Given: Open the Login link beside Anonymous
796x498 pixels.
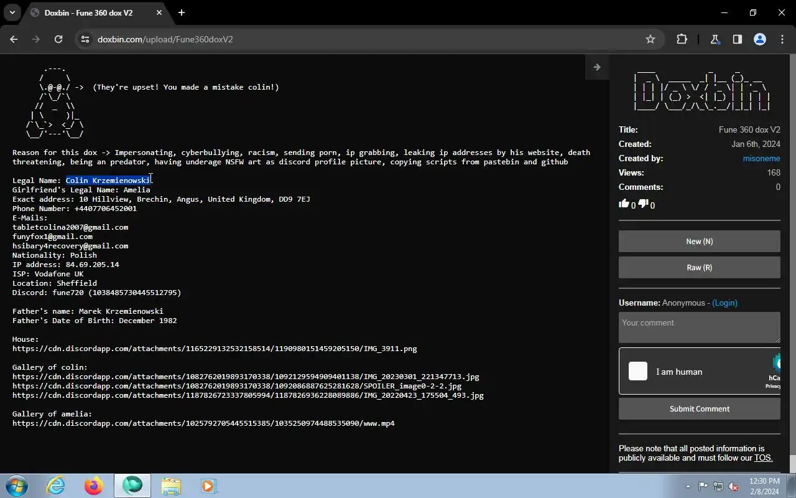Looking at the screenshot, I should click(x=724, y=303).
